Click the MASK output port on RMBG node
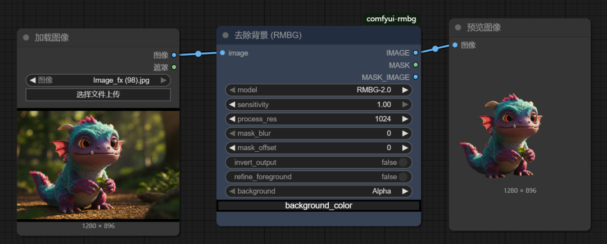Viewport: 607px width, 244px height. pyautogui.click(x=415, y=65)
